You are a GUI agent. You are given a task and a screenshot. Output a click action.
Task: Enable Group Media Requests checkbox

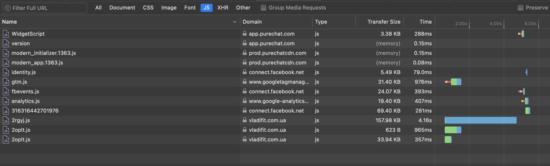point(263,8)
